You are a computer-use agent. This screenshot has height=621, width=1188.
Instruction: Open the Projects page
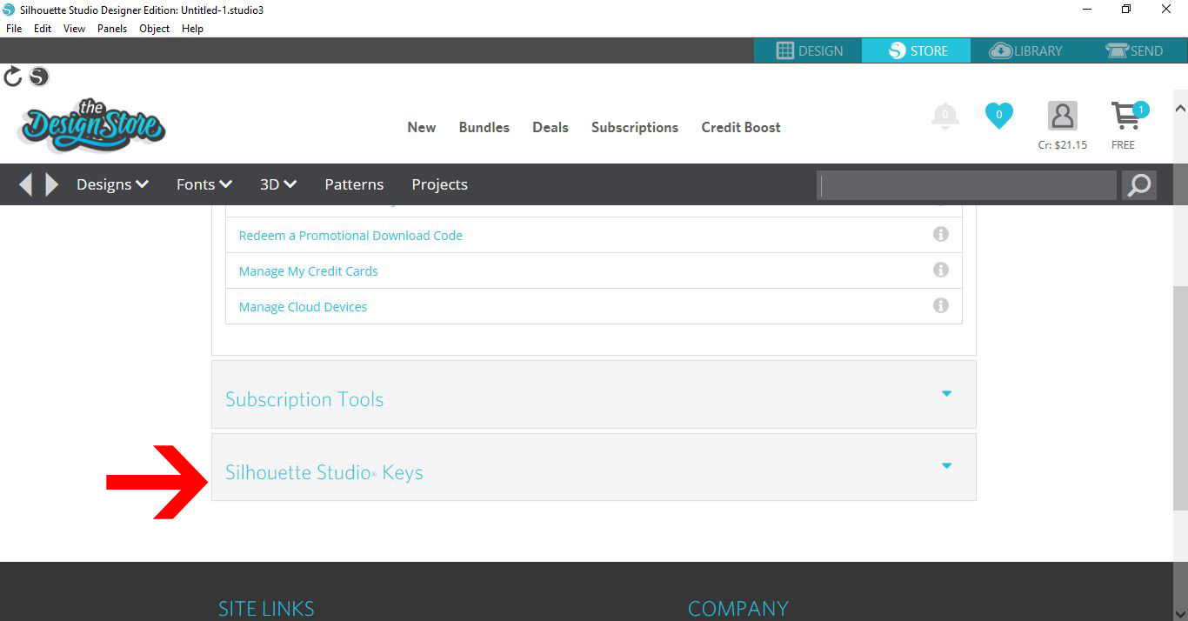439,184
